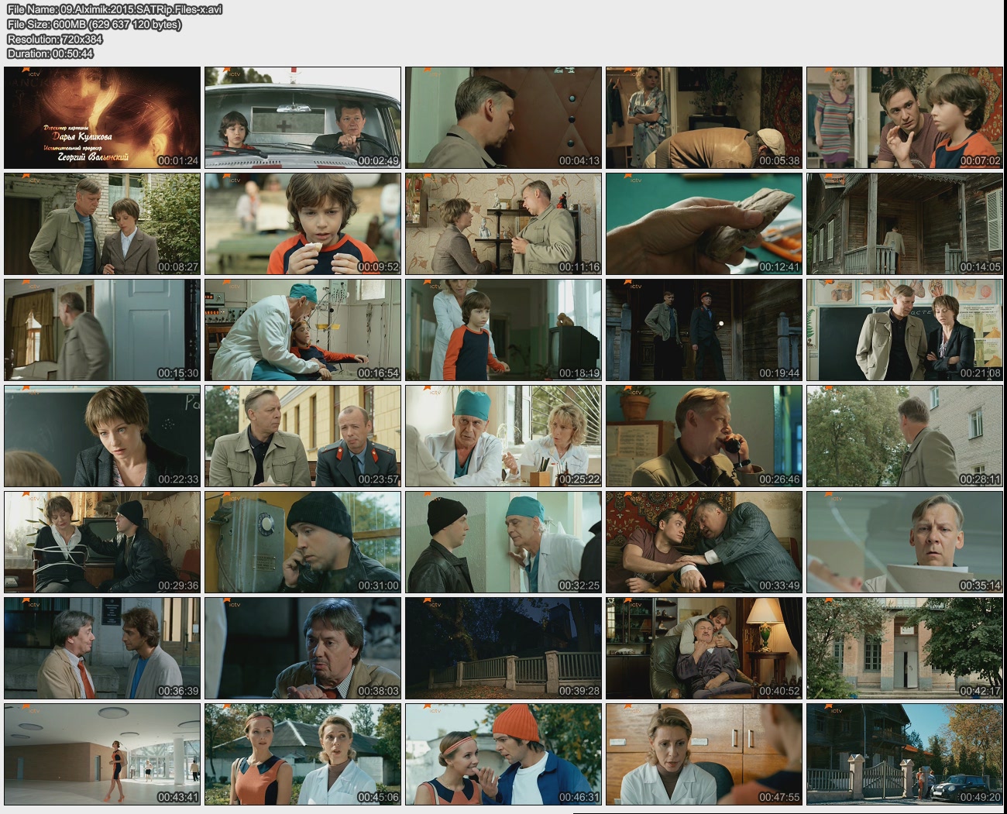Click the File Name text line
Viewport: 1007px width, 814px height.
pos(115,9)
